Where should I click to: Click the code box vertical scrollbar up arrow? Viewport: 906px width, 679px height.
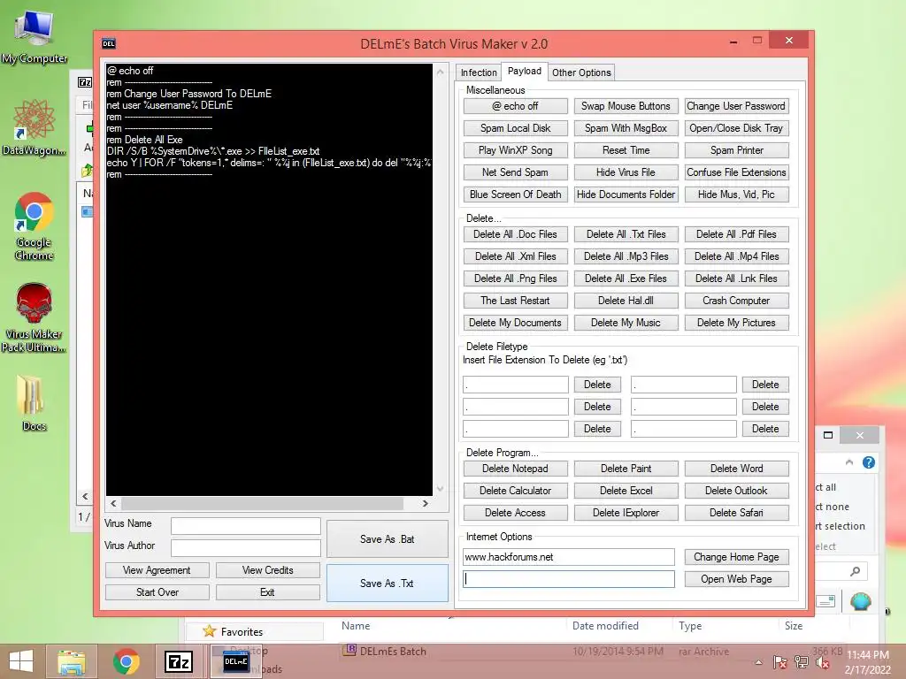tap(441, 72)
